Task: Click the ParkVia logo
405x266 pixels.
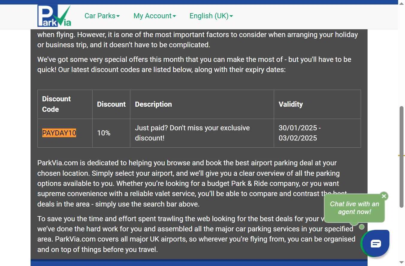Action: tap(54, 16)
